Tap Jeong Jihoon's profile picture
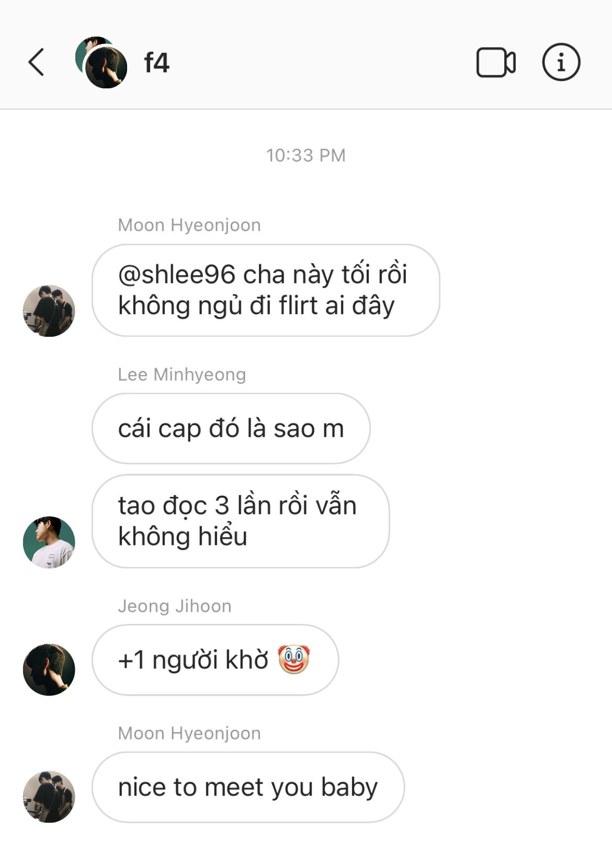 click(x=49, y=669)
